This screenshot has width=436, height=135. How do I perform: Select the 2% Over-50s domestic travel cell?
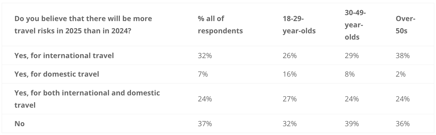[x=401, y=74]
